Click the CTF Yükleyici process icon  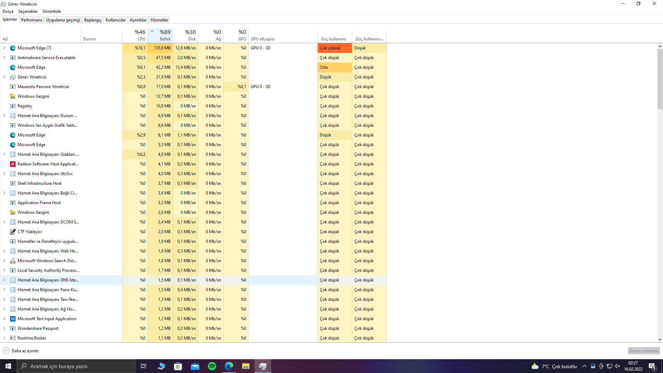pos(13,232)
